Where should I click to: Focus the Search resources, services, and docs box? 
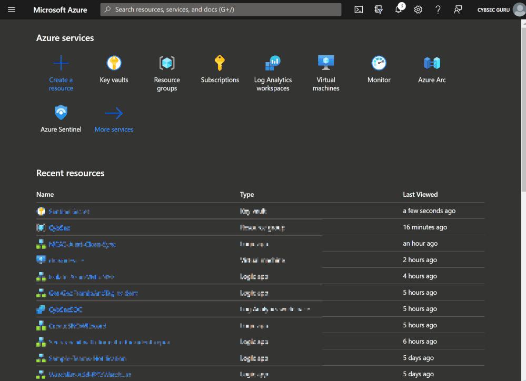(x=221, y=9)
